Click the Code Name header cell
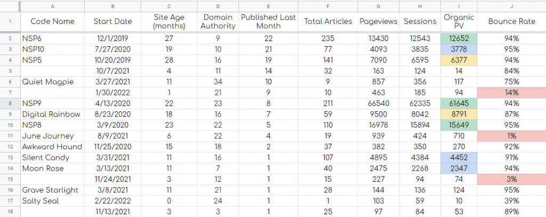 click(52, 21)
